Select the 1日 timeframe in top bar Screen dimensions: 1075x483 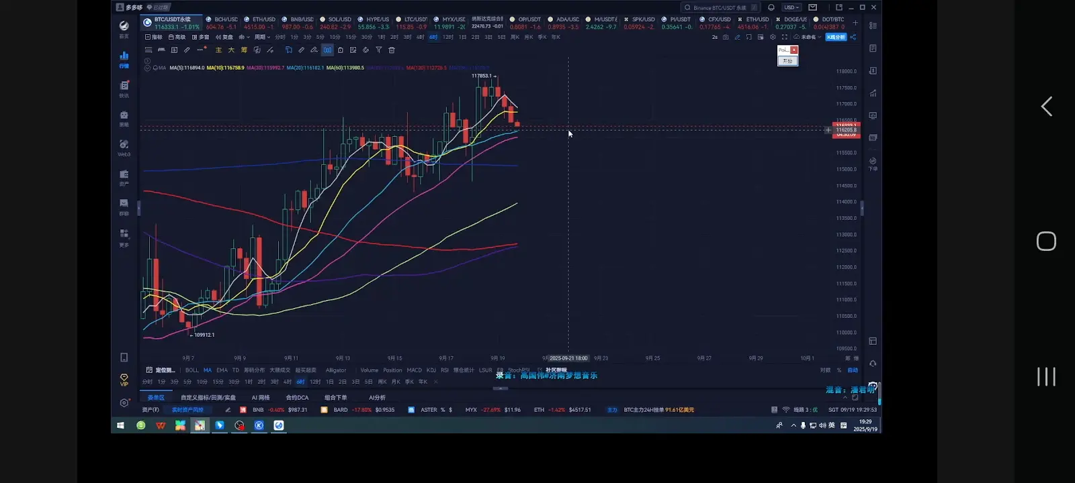[x=462, y=37]
